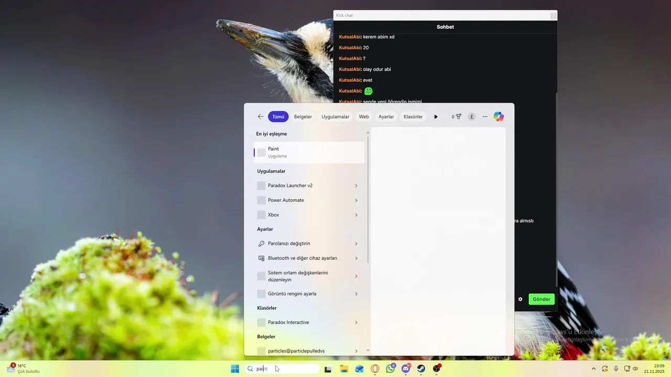671x377 pixels.
Task: Open Opera browser from the taskbar
Action: (375, 369)
